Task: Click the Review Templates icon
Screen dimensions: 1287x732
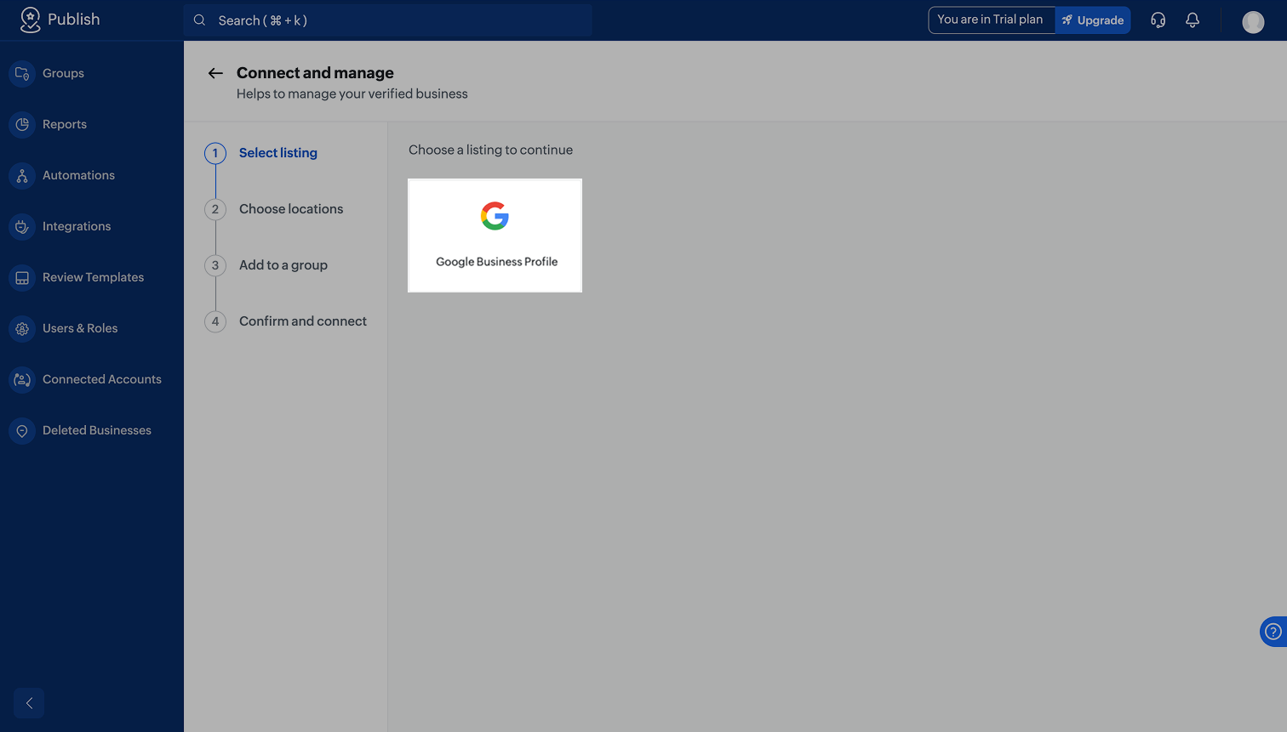Action: point(22,277)
